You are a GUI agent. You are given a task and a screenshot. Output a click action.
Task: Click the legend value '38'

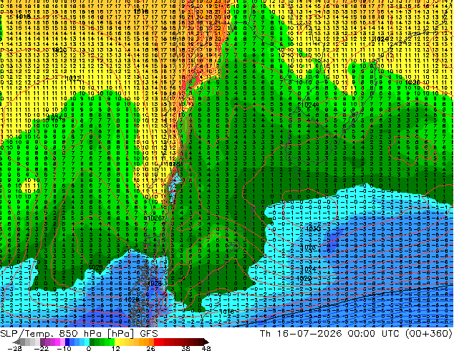pyautogui.click(x=185, y=348)
